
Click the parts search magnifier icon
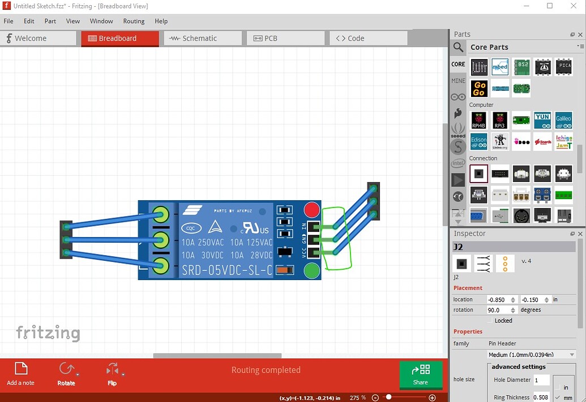(x=458, y=47)
